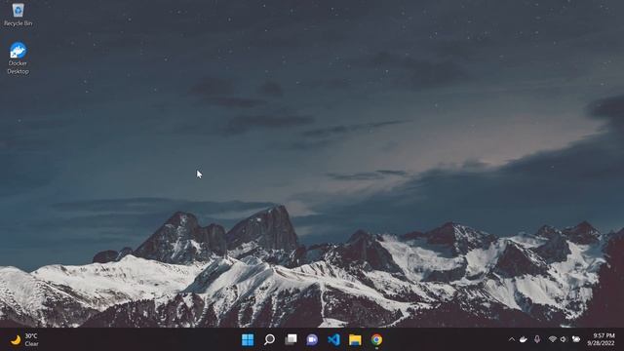Select the Recycle Bin desktop icon
This screenshot has height=351, width=624.
pyautogui.click(x=18, y=15)
